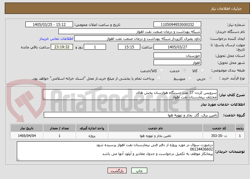This screenshot has width=250, height=179.
Task: Click the نوع فرآیند خرید label
Action: pos(232,78)
